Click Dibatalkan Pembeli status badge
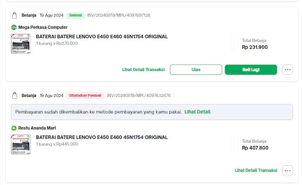 pyautogui.click(x=85, y=96)
